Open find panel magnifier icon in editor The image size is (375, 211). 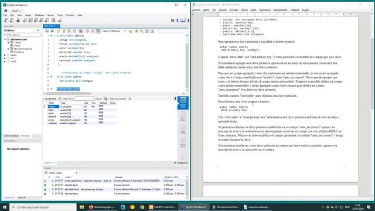coord(142,31)
